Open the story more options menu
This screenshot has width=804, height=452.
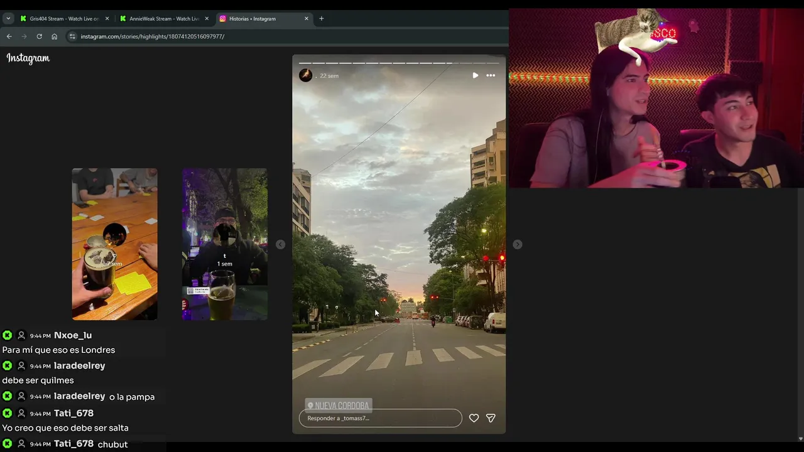pyautogui.click(x=491, y=75)
